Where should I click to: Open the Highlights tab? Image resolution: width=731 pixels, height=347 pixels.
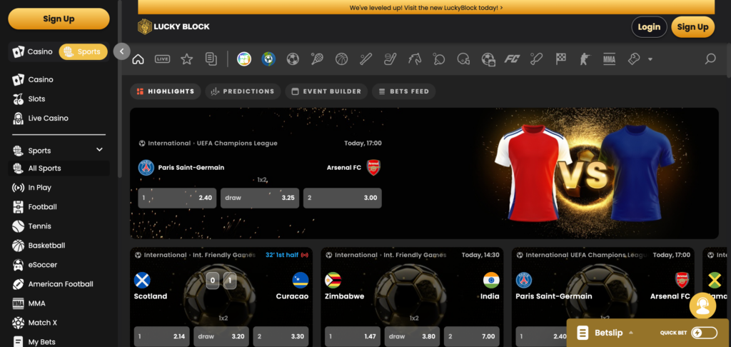166,91
